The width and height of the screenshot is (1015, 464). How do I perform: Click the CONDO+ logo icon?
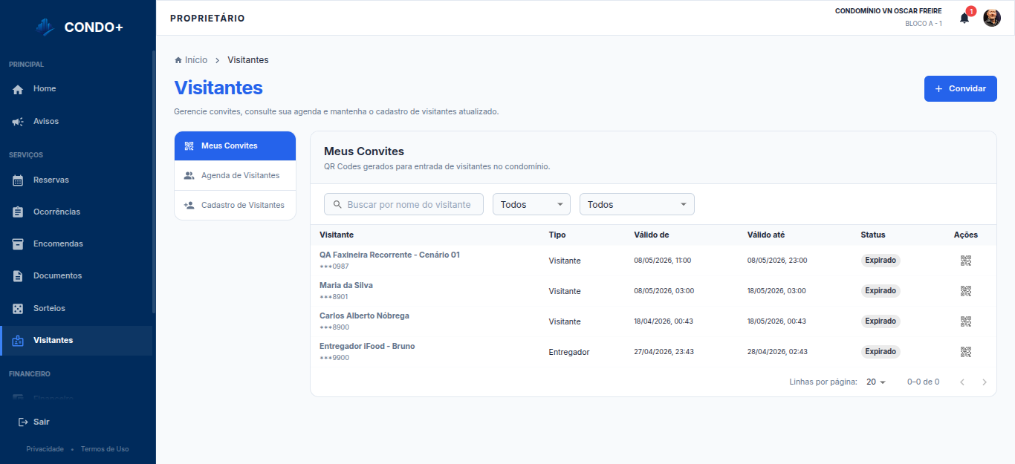45,27
